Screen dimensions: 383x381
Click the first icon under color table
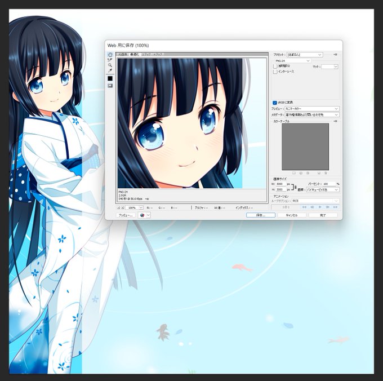coord(294,173)
